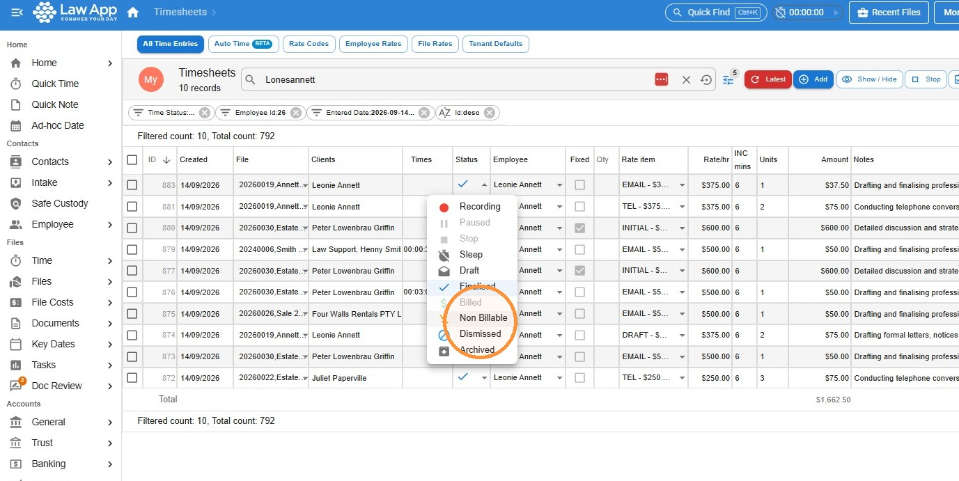
Task: Switch to the All Time Entries tab
Action: [x=171, y=44]
